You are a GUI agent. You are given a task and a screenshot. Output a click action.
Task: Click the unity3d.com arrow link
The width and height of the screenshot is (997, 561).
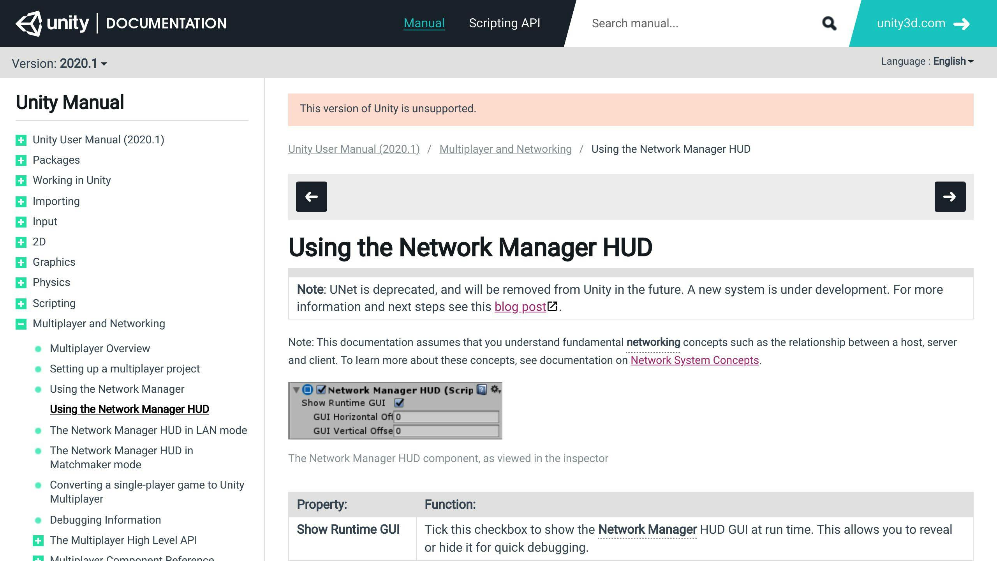pos(922,23)
